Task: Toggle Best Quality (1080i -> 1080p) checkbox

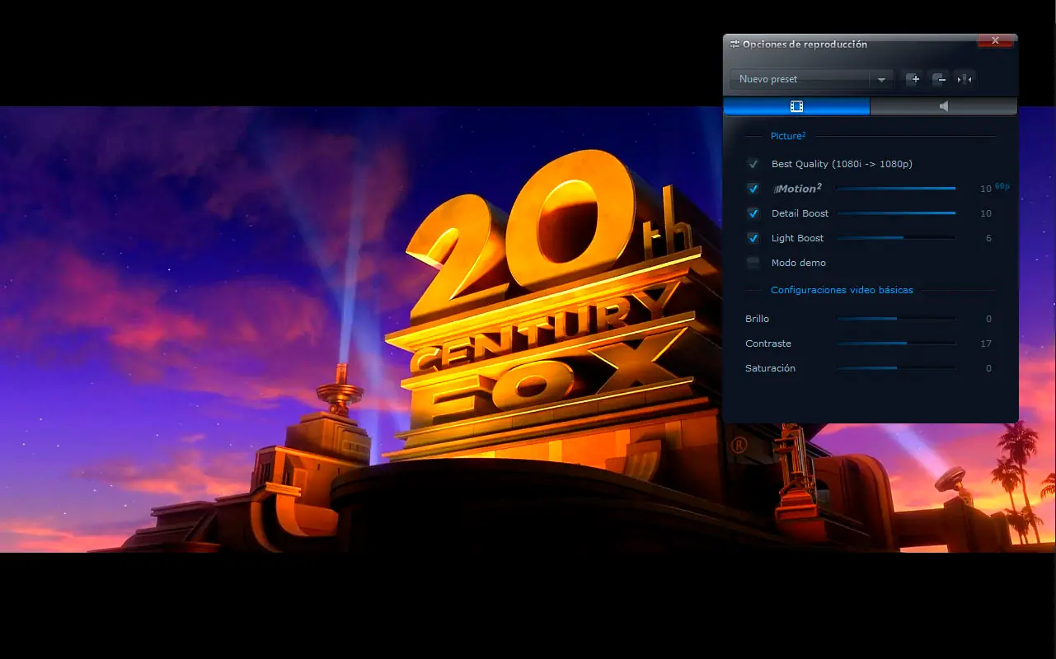Action: [x=753, y=164]
